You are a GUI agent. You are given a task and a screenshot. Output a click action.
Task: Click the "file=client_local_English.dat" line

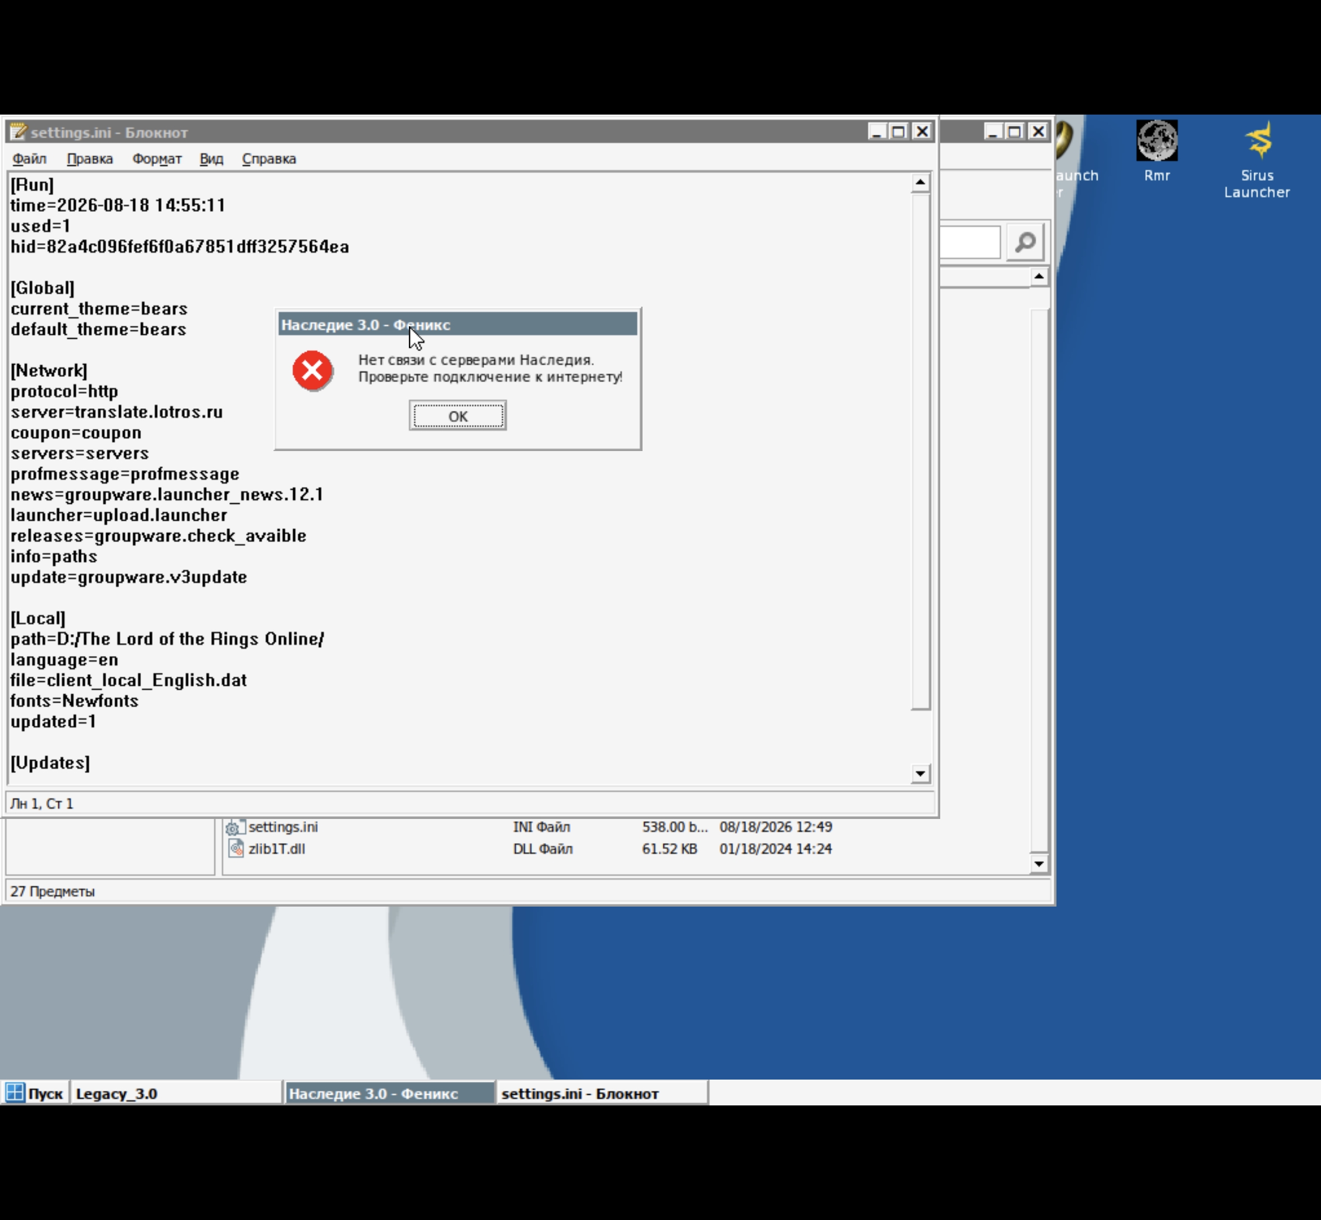[129, 680]
